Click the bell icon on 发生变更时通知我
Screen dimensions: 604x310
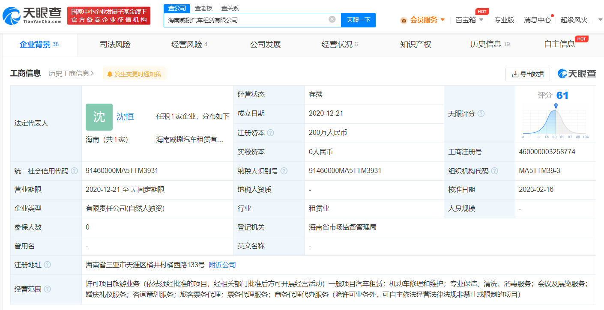(109, 74)
